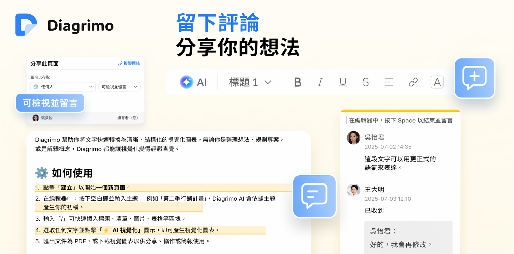Click 吳怡君's avatar in the comments
The height and width of the screenshot is (254, 514).
click(x=353, y=138)
